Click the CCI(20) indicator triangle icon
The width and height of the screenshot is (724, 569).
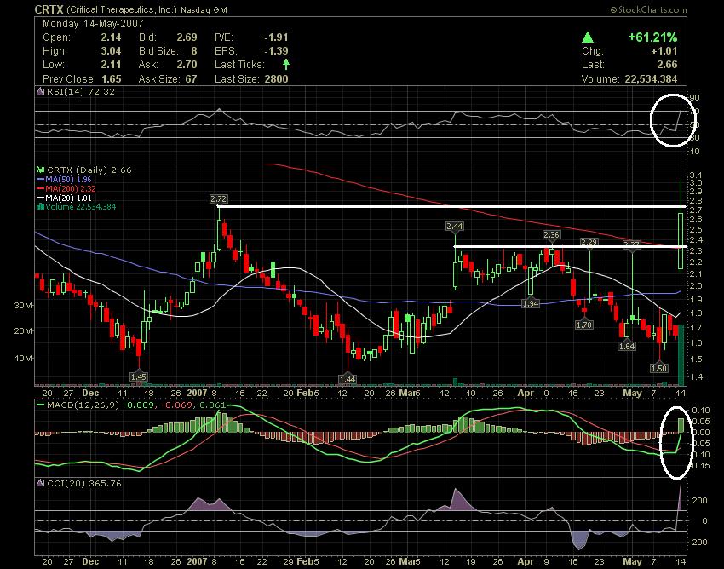[x=41, y=483]
